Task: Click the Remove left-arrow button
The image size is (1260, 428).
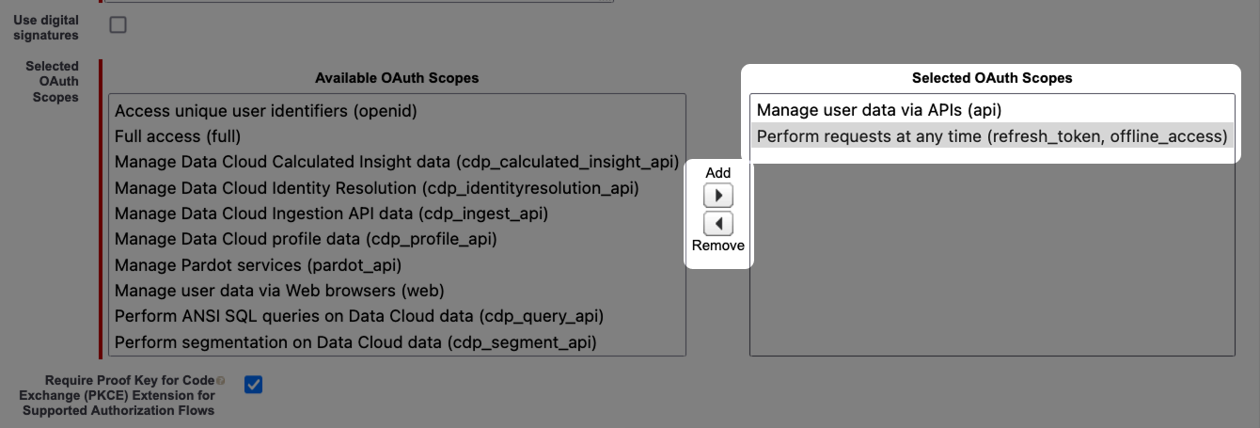Action: [718, 224]
